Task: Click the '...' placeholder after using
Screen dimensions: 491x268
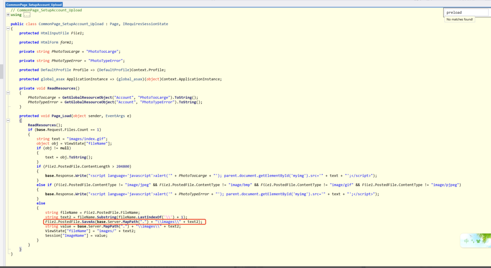Action: pyautogui.click(x=27, y=15)
